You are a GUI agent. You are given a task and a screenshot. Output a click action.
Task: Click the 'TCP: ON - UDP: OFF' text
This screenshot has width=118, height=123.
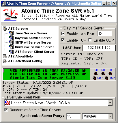[82, 59]
